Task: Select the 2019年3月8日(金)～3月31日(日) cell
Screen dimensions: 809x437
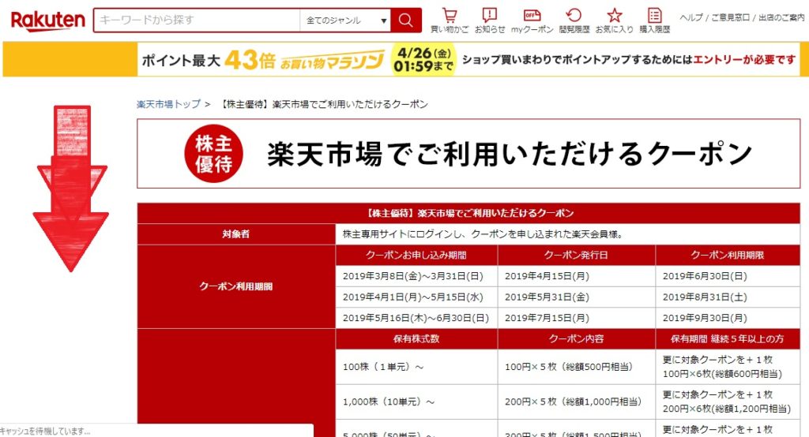Action: [x=416, y=276]
